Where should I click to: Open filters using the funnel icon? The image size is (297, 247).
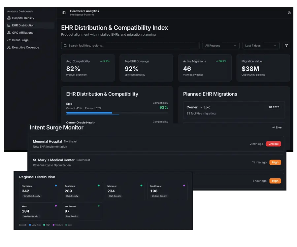pos(286,46)
